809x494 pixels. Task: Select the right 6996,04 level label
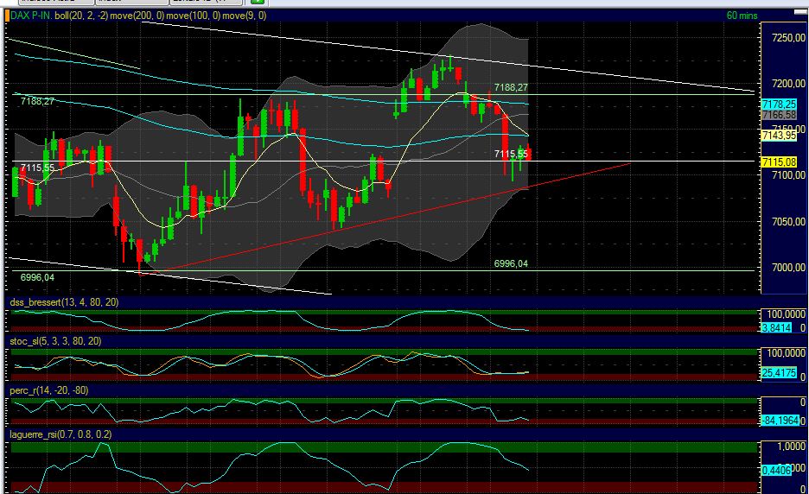[511, 263]
